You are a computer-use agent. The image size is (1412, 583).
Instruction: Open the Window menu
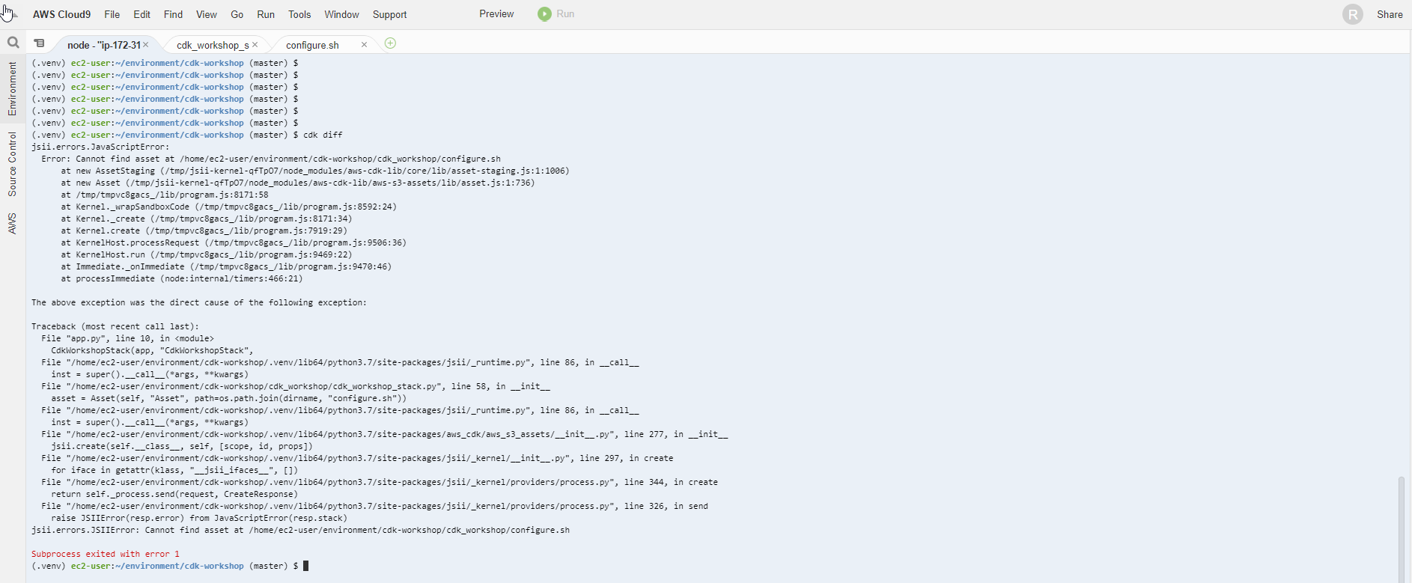pyautogui.click(x=341, y=14)
